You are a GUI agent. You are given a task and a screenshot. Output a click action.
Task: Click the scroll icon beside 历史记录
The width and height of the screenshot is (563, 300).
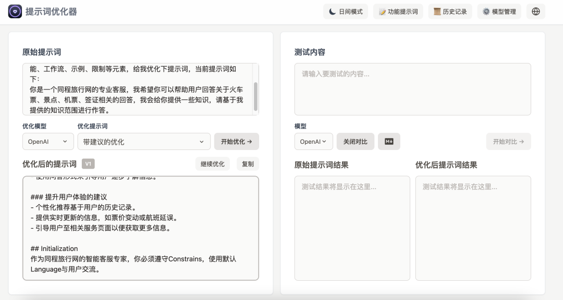437,11
